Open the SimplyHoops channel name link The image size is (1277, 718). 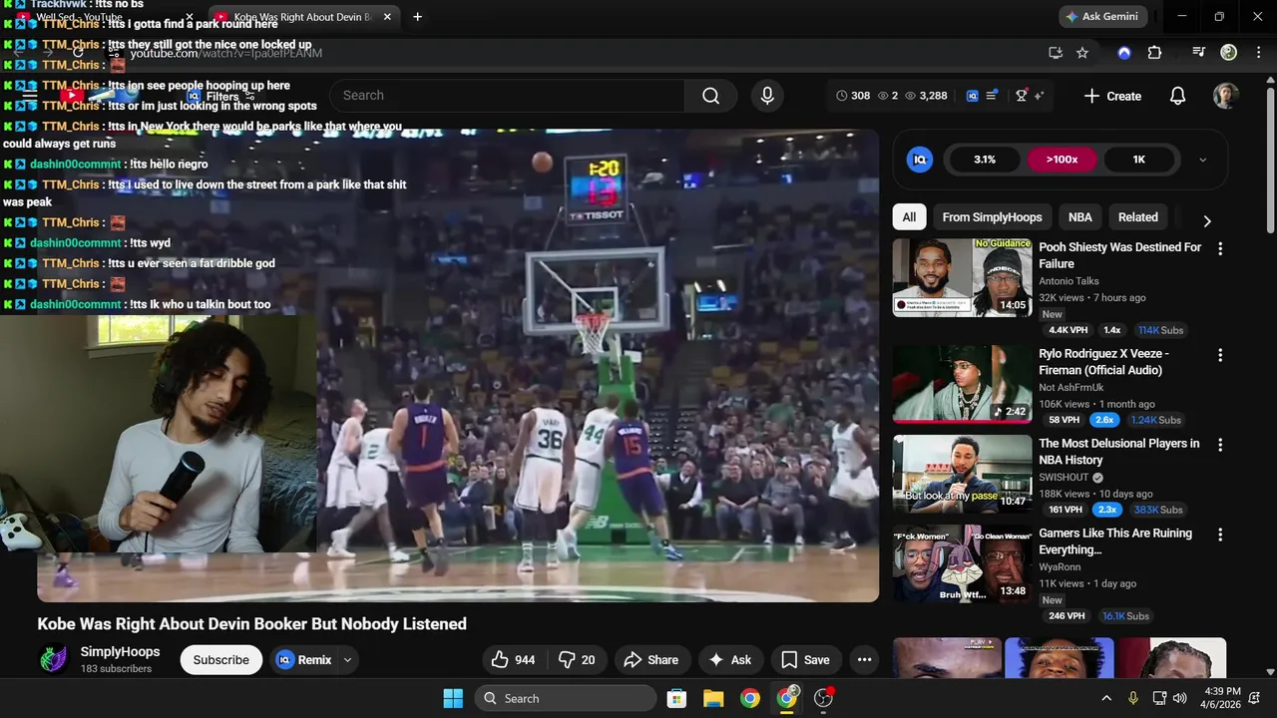tap(120, 652)
